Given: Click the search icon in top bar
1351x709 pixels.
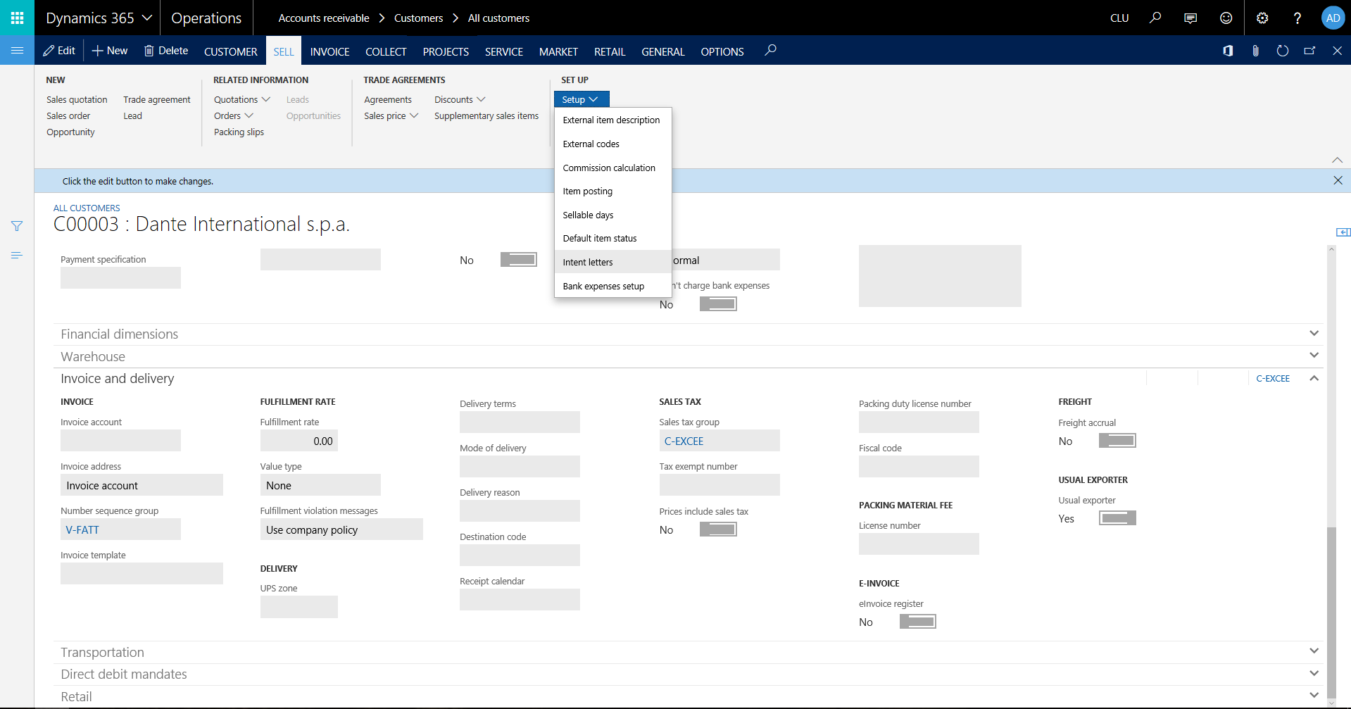Looking at the screenshot, I should click(1155, 18).
